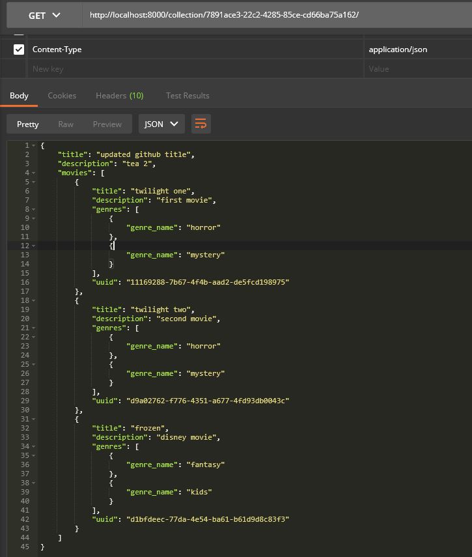Collapse the genres array at line 21
This screenshot has height=557, width=472.
(x=33, y=328)
